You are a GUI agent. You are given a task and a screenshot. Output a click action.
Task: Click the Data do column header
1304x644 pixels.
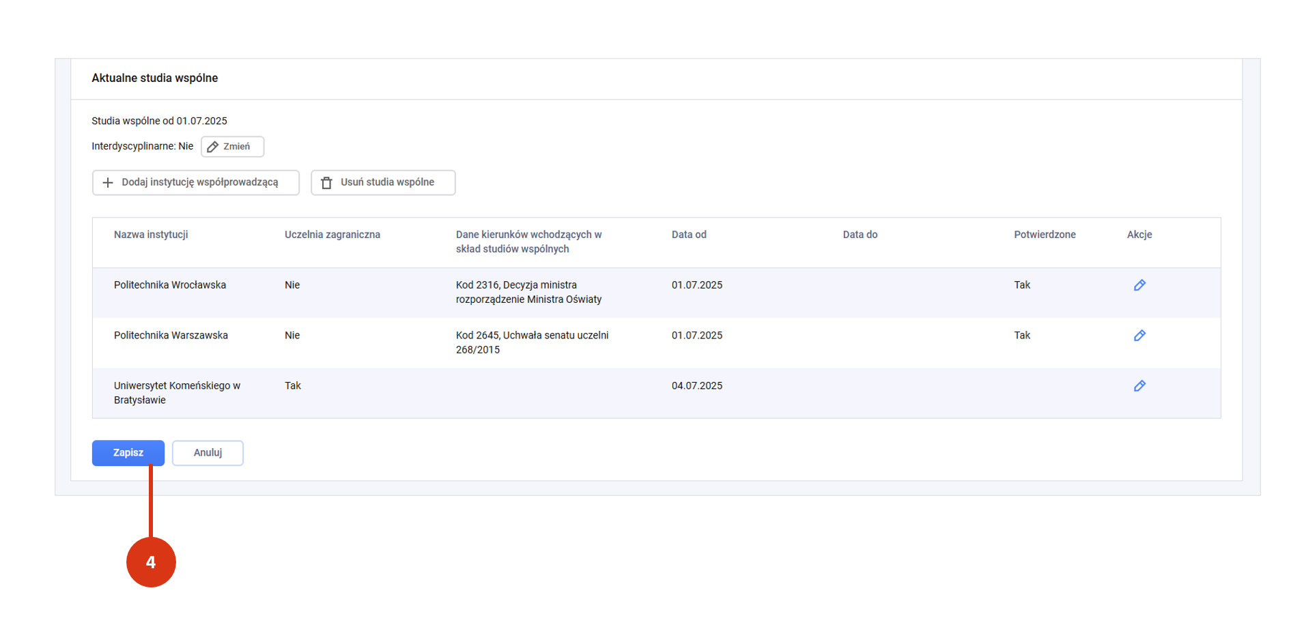pyautogui.click(x=860, y=235)
